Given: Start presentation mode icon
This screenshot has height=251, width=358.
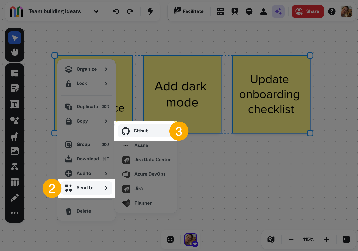Looking at the screenshot, I should tap(235, 11).
